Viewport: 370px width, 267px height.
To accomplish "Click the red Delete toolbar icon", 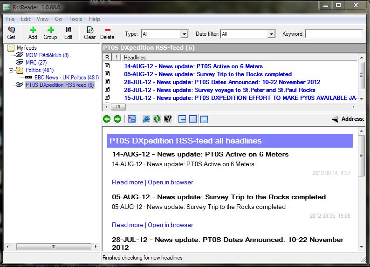I will (x=107, y=30).
